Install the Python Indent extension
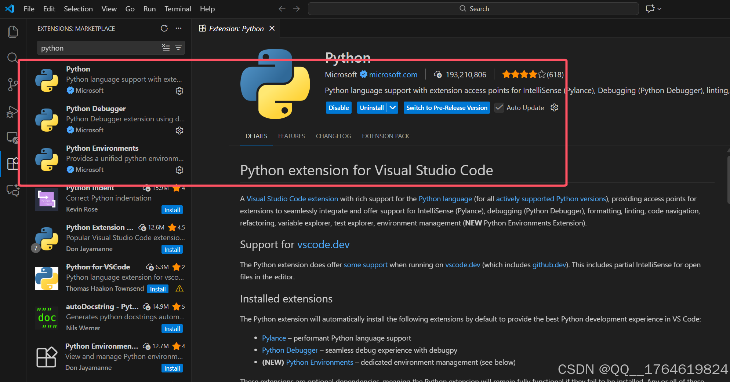 (x=172, y=210)
